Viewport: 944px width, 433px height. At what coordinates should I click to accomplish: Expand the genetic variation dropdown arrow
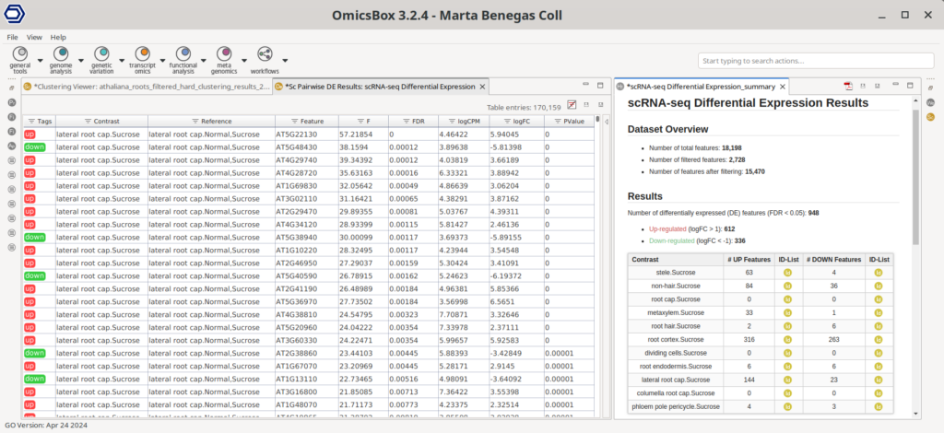point(123,59)
